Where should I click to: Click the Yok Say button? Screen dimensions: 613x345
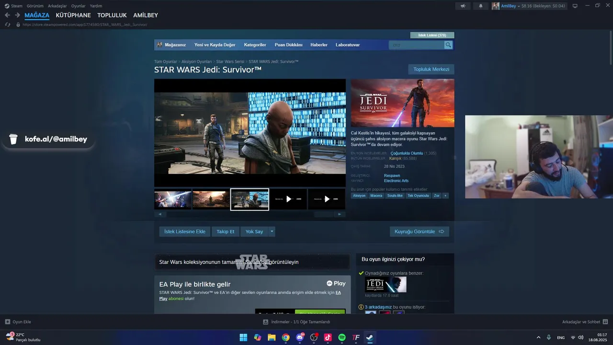[x=254, y=231]
